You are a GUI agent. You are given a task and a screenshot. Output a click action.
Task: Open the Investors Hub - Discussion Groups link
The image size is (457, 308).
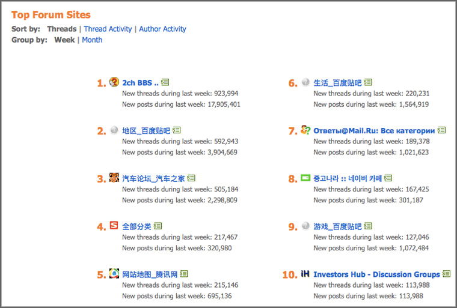pyautogui.click(x=376, y=274)
